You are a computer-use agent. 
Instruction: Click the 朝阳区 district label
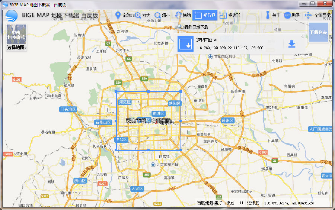point(175,103)
